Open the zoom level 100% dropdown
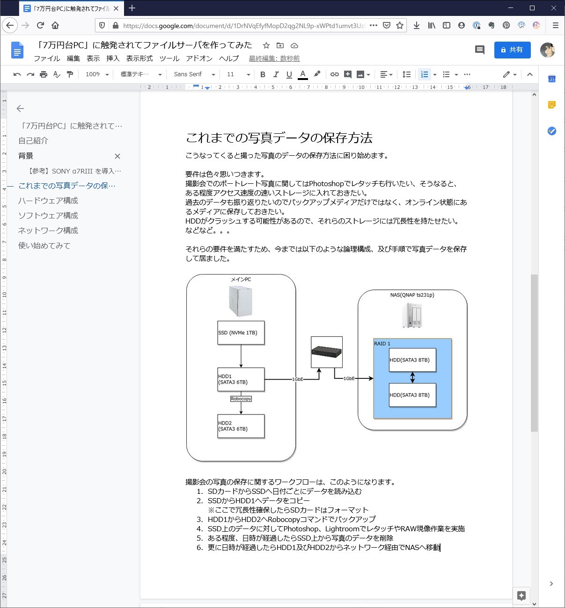 tap(97, 74)
